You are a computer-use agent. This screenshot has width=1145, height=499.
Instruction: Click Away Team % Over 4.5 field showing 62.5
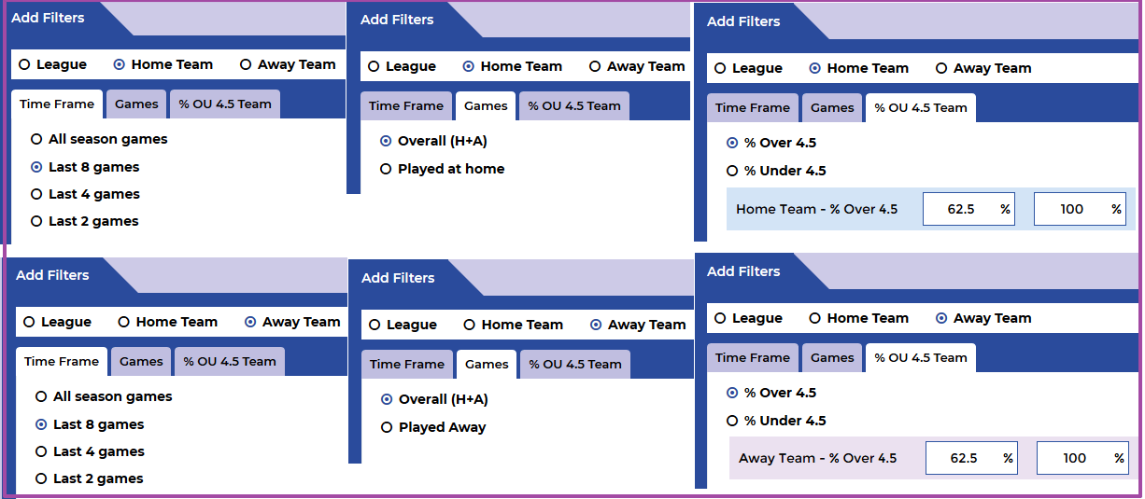pos(971,458)
